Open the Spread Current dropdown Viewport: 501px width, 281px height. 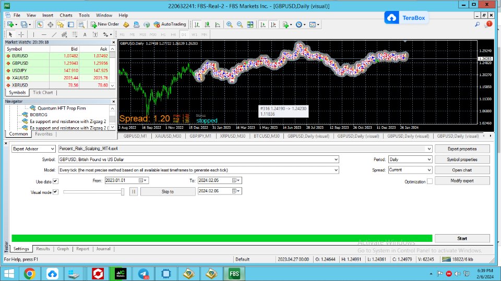(410, 170)
